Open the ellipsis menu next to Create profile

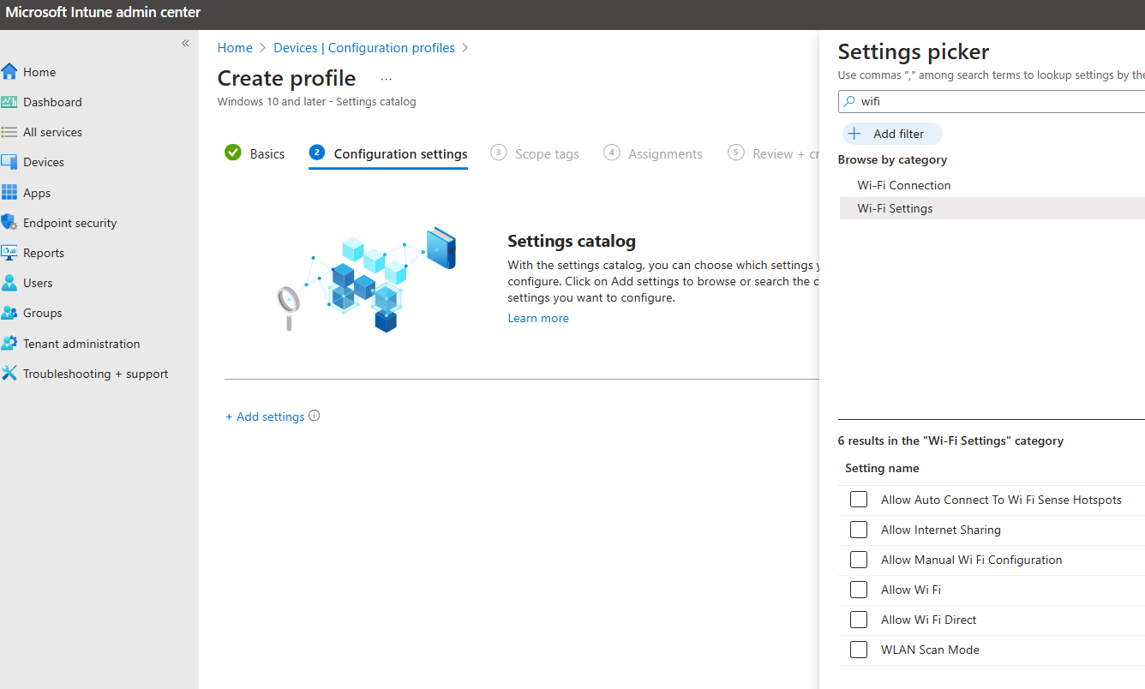coord(386,79)
